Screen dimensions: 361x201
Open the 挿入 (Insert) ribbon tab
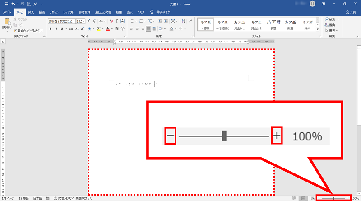pyautogui.click(x=31, y=12)
